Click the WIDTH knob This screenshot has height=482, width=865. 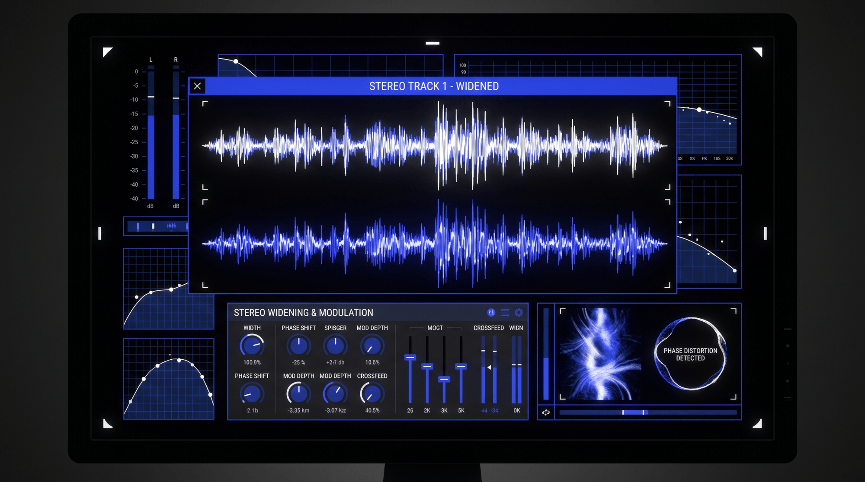pos(252,346)
